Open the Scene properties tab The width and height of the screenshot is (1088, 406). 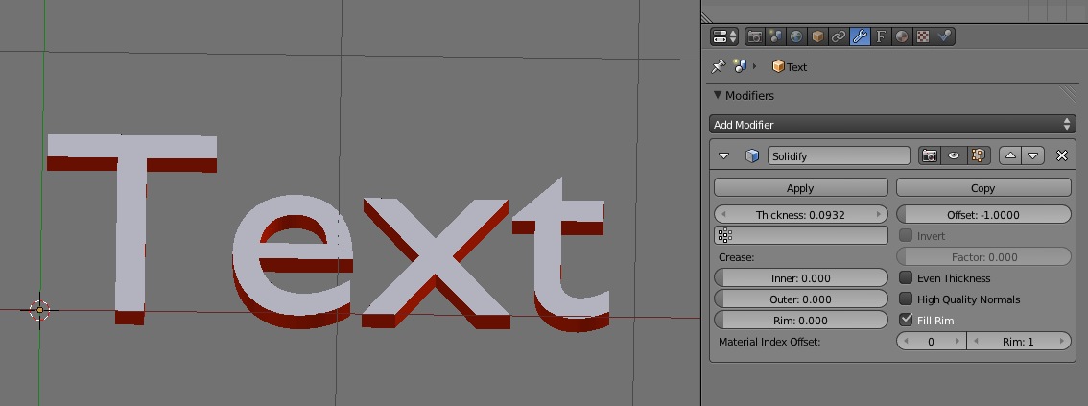[x=776, y=36]
